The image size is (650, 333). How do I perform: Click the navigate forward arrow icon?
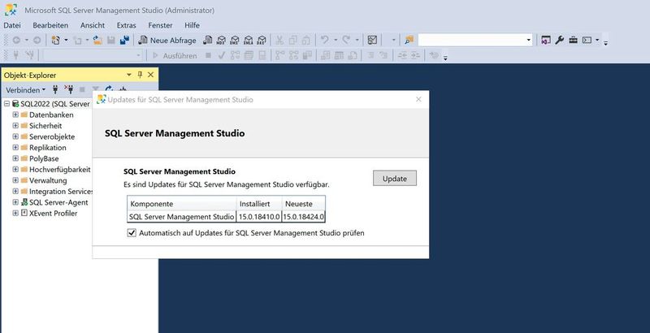[37, 40]
